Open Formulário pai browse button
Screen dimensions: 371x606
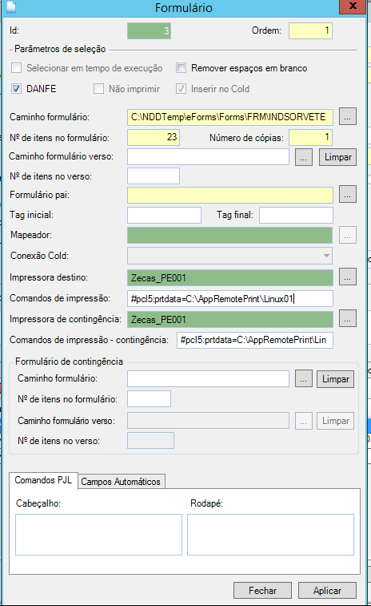[x=348, y=195]
